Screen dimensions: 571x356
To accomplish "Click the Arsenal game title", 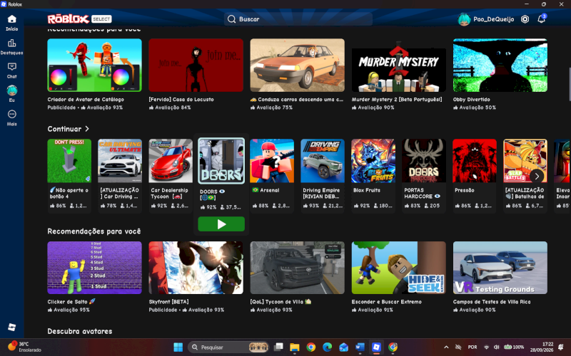I will tap(270, 190).
